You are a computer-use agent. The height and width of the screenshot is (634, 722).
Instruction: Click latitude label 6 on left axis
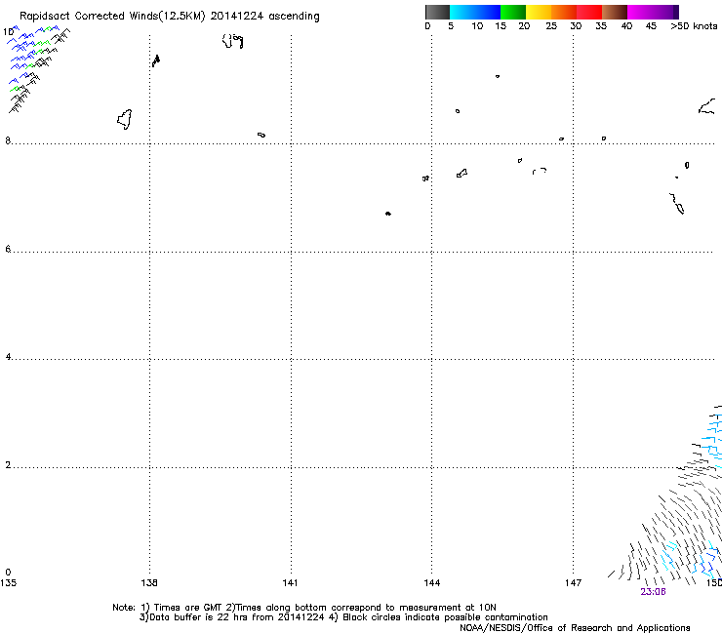click(8, 249)
